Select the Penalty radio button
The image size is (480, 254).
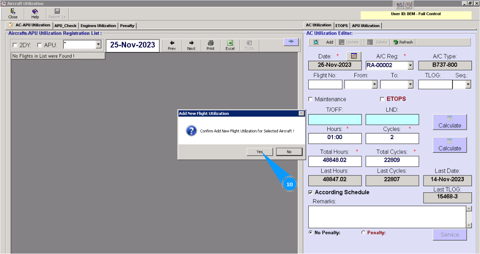(363, 233)
